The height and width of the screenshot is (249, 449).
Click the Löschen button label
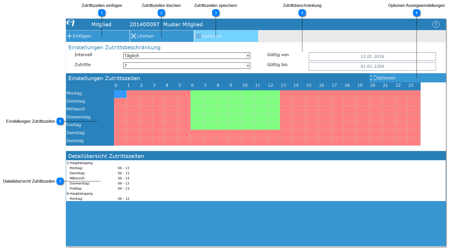pos(145,36)
